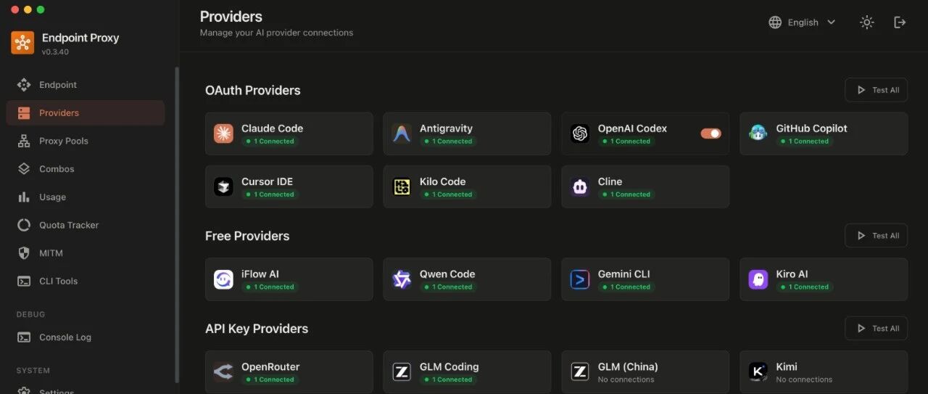The height and width of the screenshot is (394, 928).
Task: Open the Usage sidebar item
Action: tap(86, 197)
